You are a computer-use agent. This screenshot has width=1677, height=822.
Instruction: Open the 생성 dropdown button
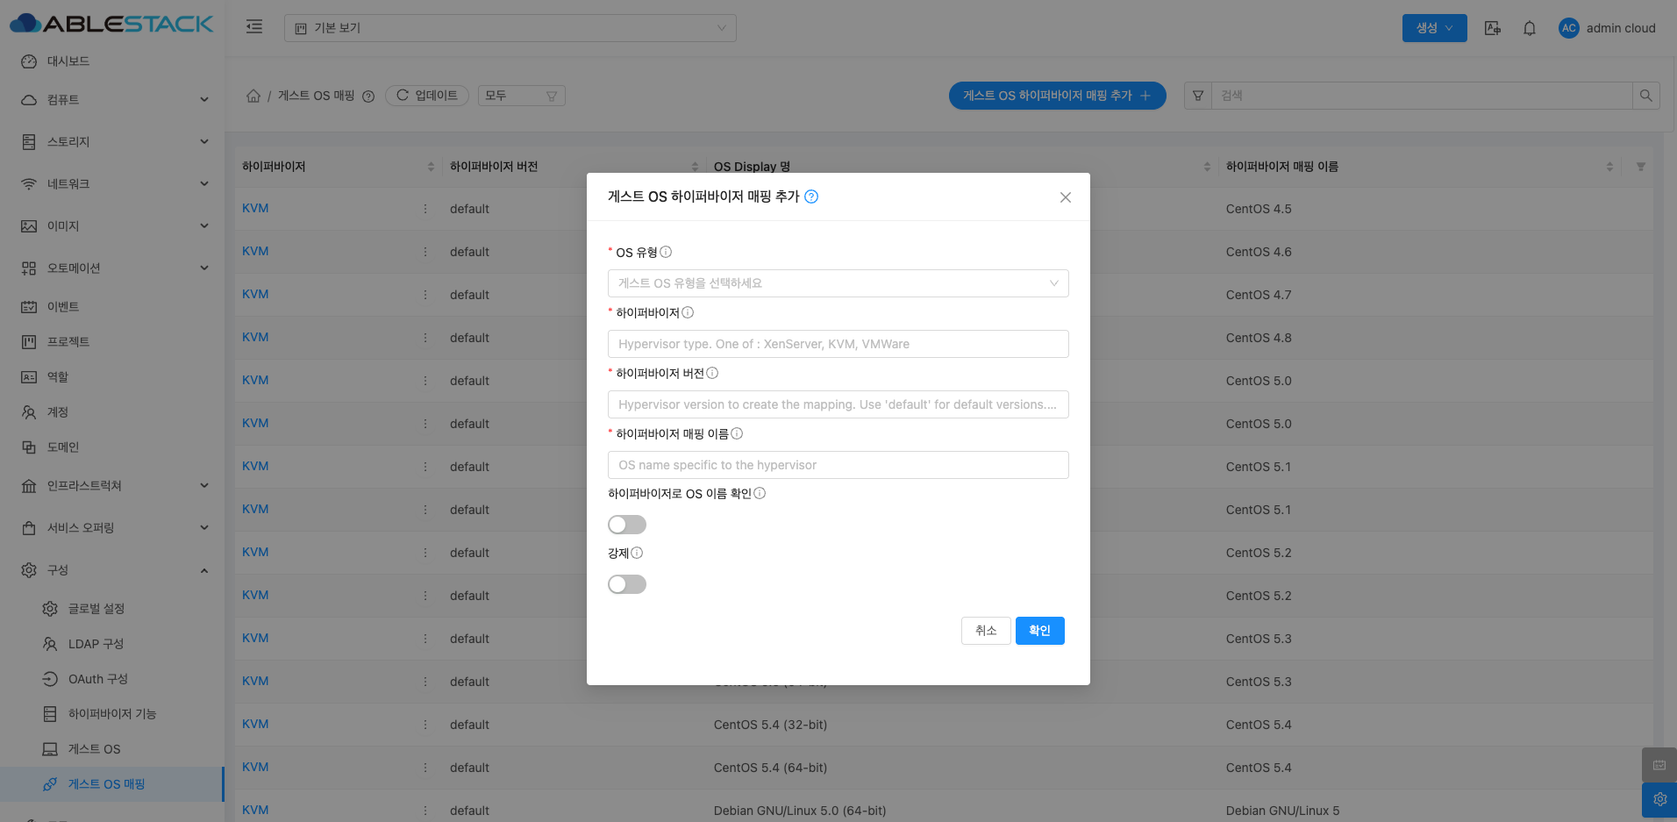pyautogui.click(x=1434, y=28)
